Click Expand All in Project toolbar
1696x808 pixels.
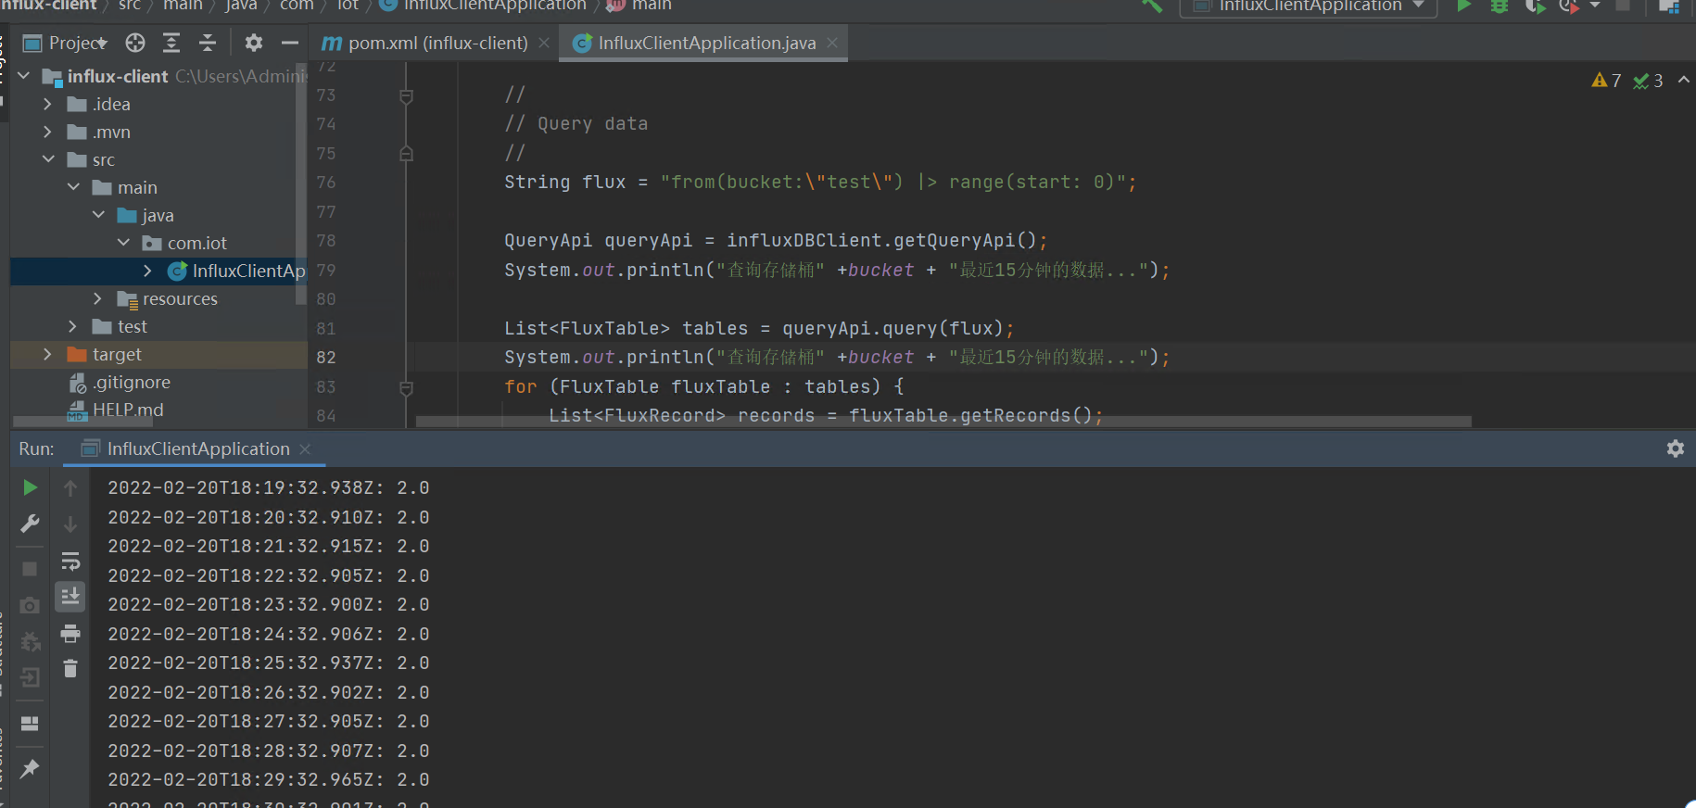[x=171, y=43]
